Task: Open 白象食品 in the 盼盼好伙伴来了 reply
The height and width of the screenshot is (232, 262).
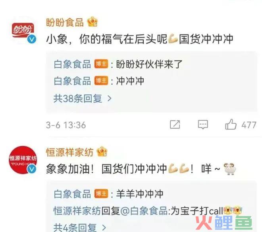Action: point(72,64)
